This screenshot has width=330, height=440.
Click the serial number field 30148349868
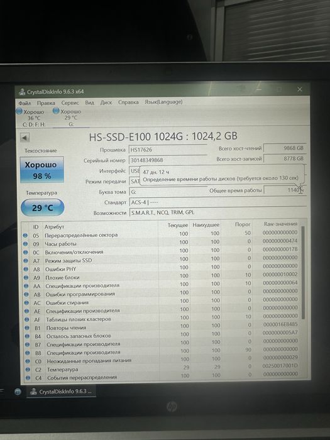click(x=168, y=160)
